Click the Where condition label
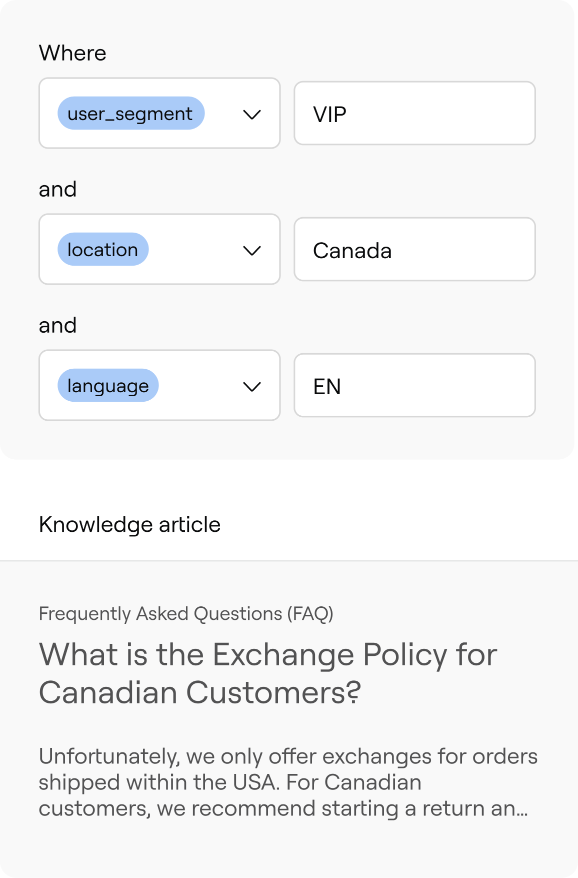 click(72, 53)
